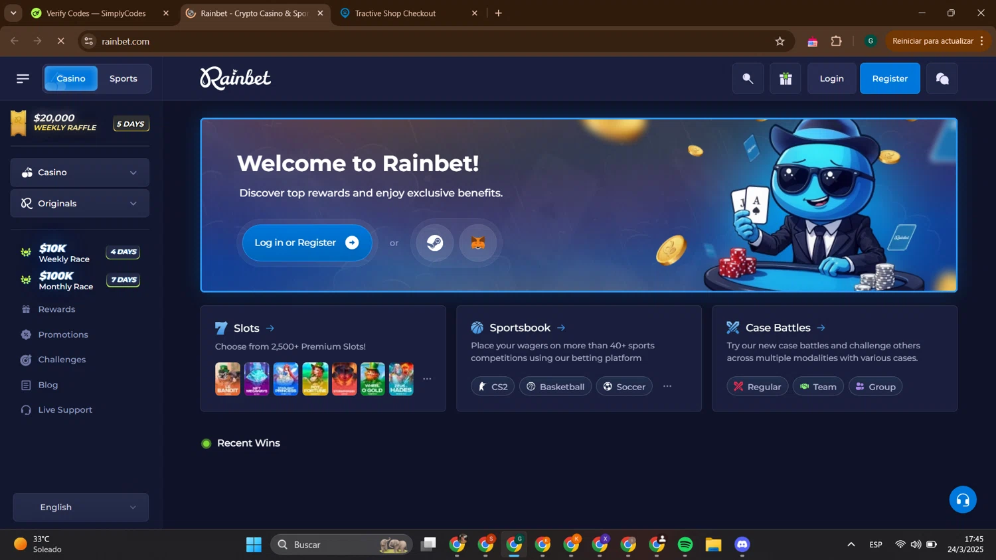
Task: Open the gift rewards icon
Action: tap(786, 78)
